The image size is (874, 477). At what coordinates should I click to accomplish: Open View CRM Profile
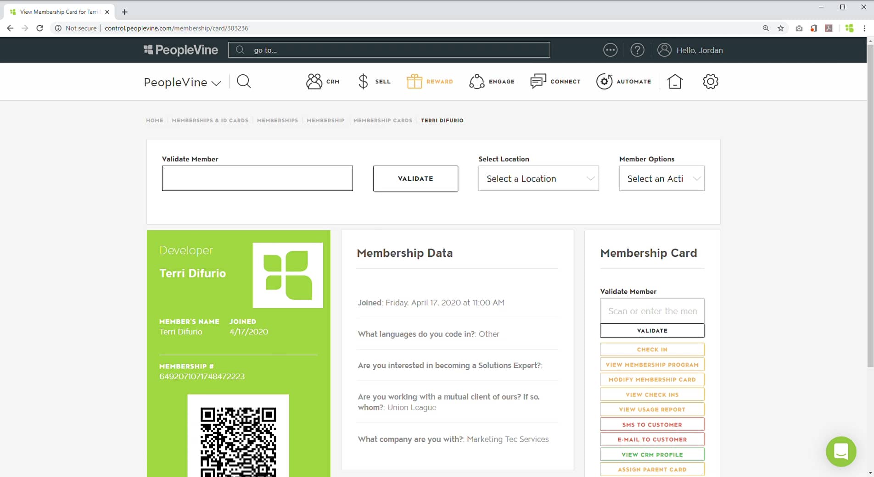tap(652, 454)
